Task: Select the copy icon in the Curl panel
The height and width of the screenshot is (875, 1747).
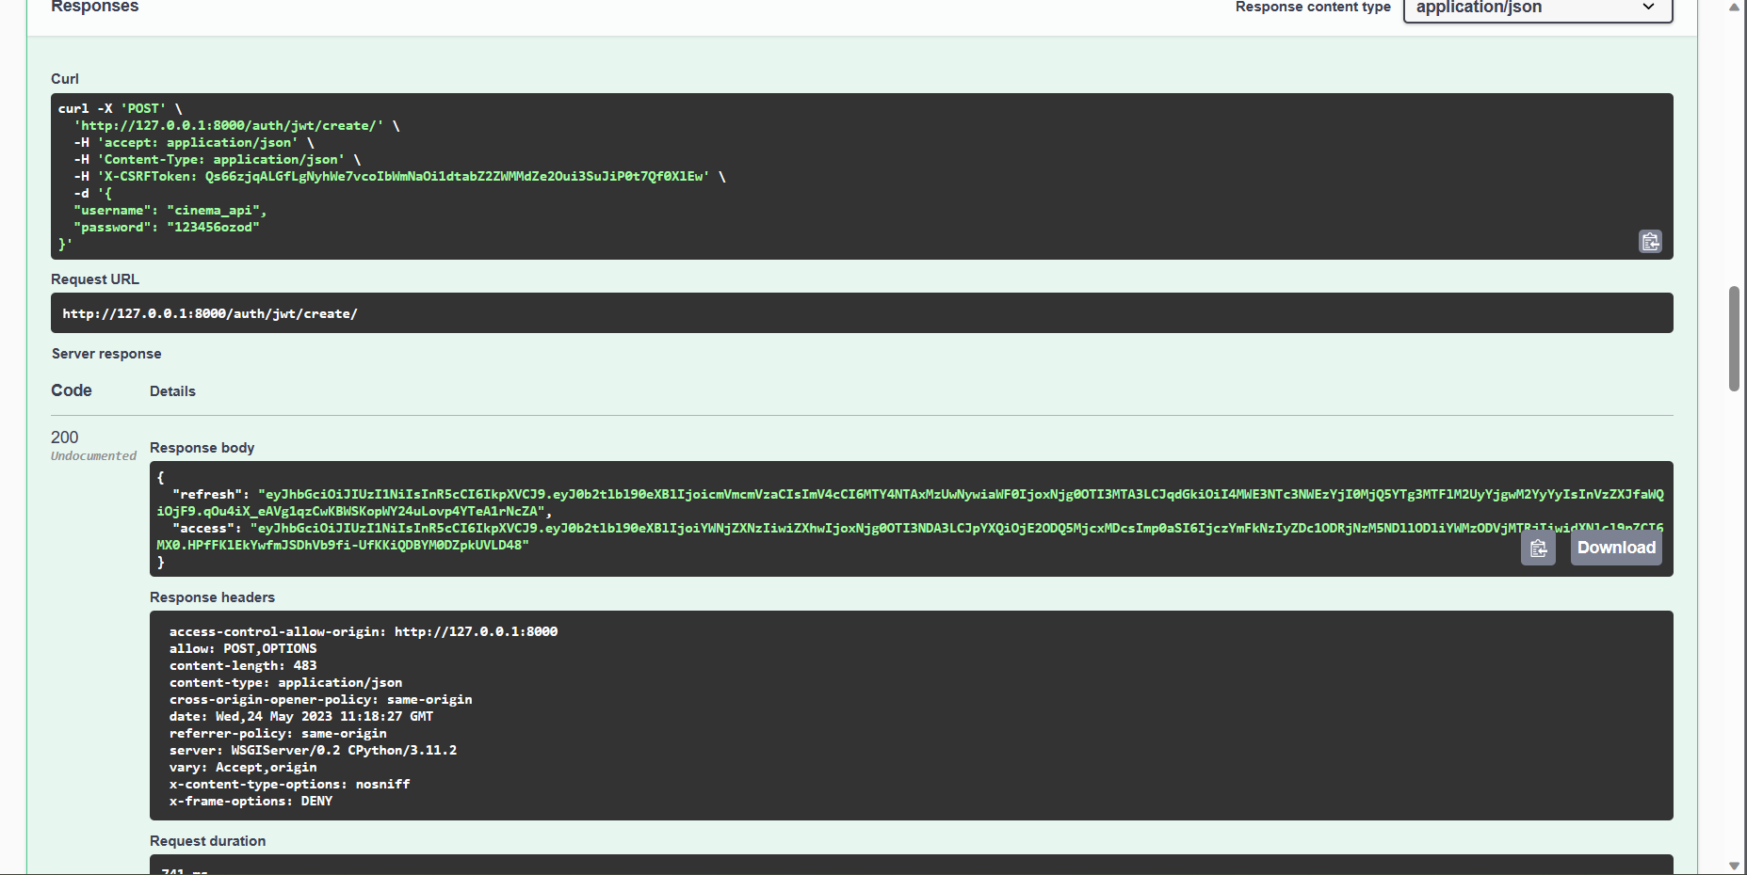Action: (x=1650, y=242)
